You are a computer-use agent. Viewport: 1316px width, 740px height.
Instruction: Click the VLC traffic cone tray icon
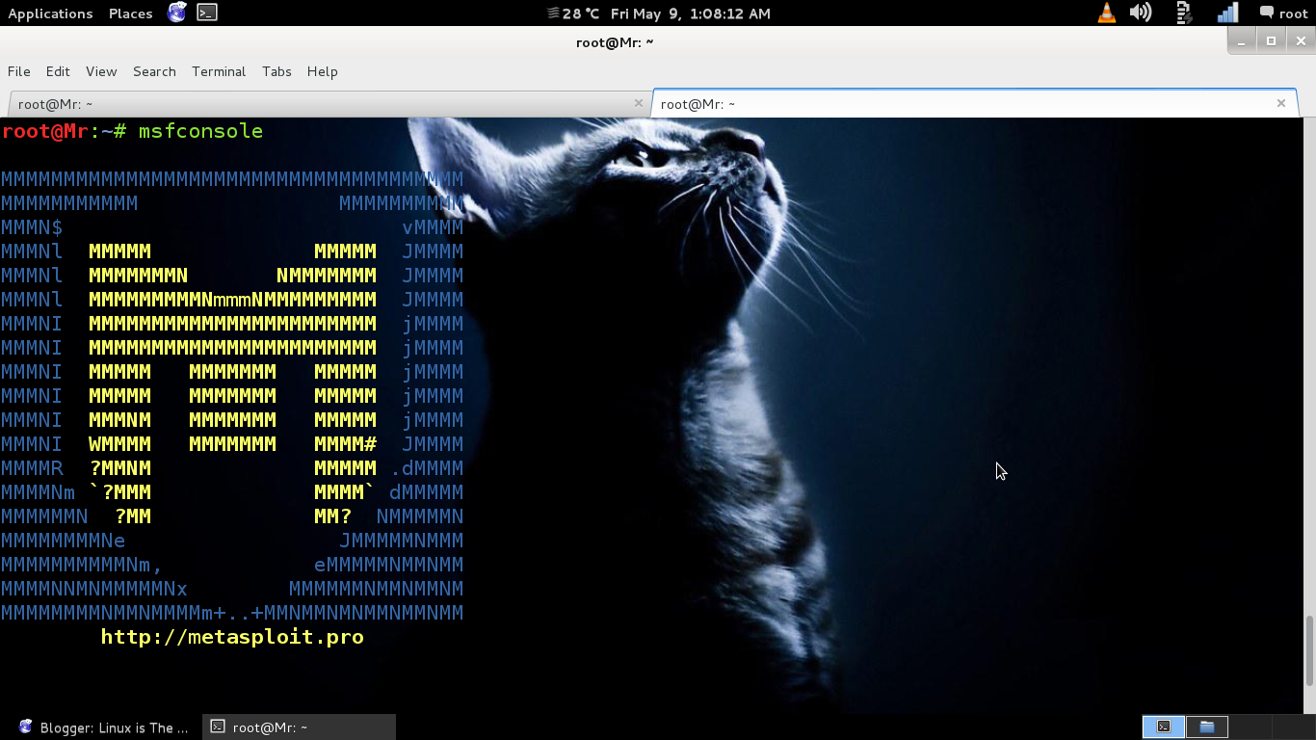(x=1105, y=13)
